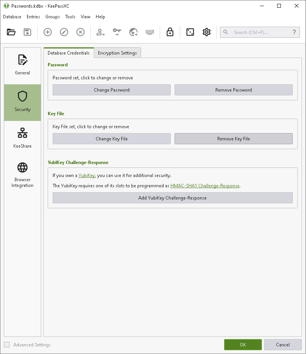Perform Auto-Type with keyboard icon
308x354 pixels.
click(150, 32)
